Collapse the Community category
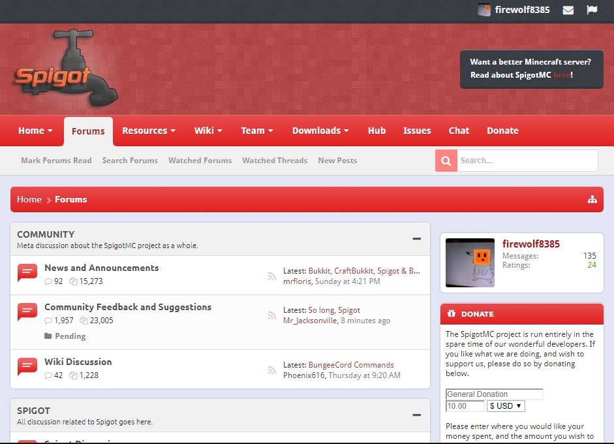The image size is (614, 444). (417, 239)
